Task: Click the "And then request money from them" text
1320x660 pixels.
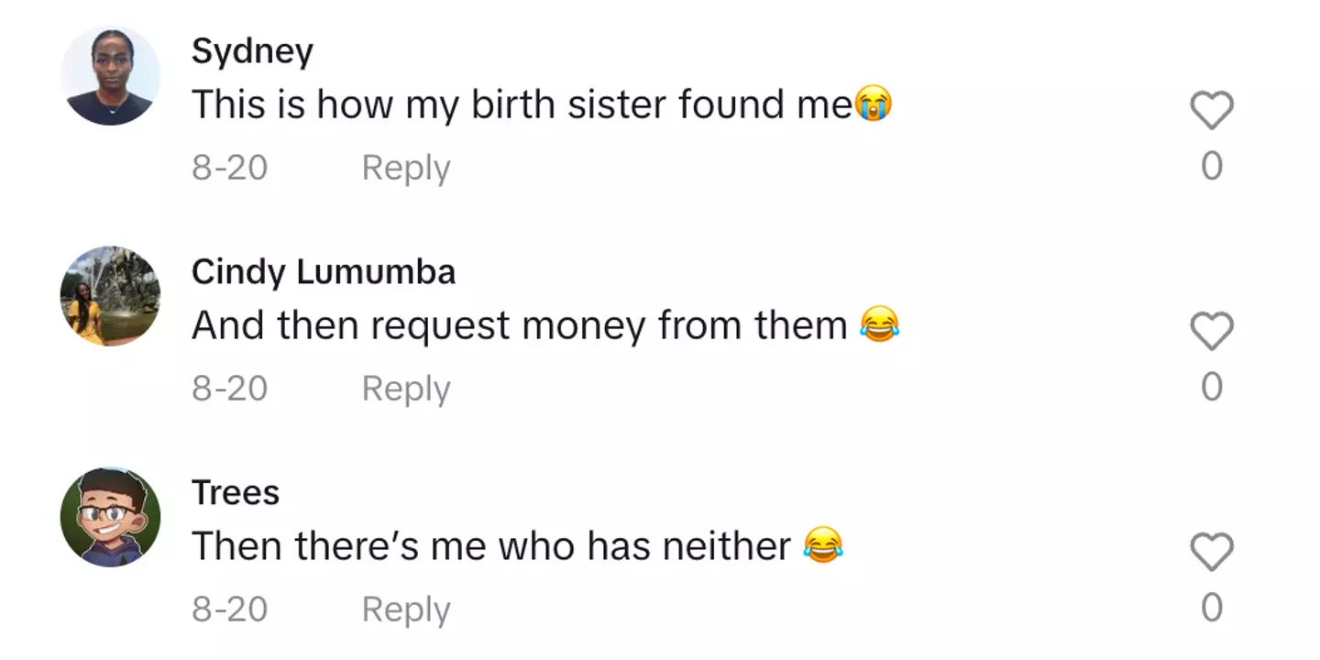Action: [519, 326]
